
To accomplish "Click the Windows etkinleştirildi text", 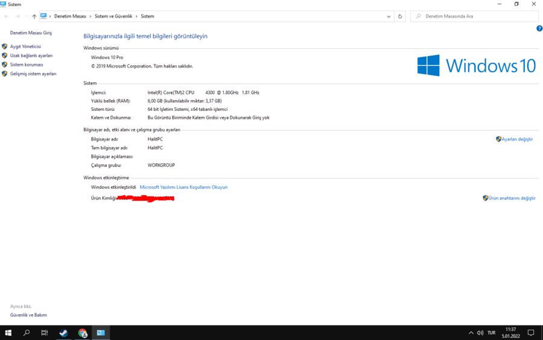I will point(113,187).
